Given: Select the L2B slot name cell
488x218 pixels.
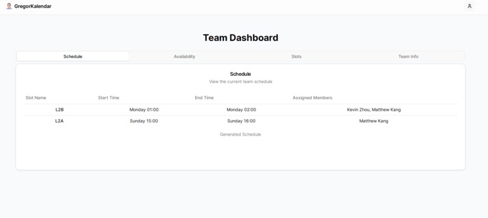Looking at the screenshot, I should (59, 110).
